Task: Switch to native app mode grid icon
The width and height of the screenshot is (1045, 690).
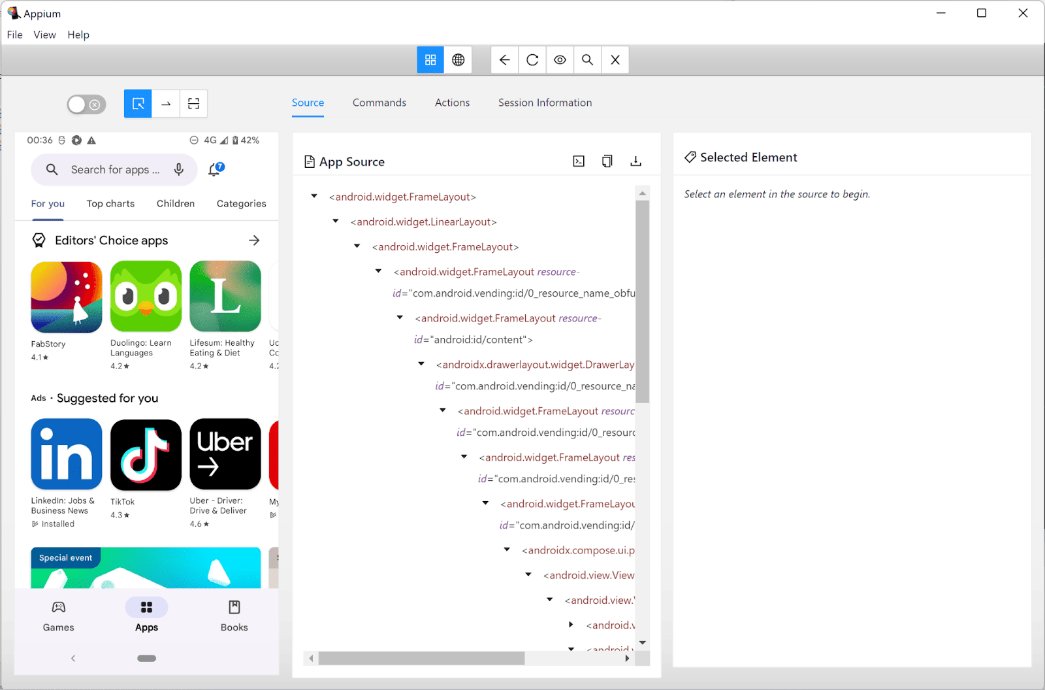Action: (430, 60)
